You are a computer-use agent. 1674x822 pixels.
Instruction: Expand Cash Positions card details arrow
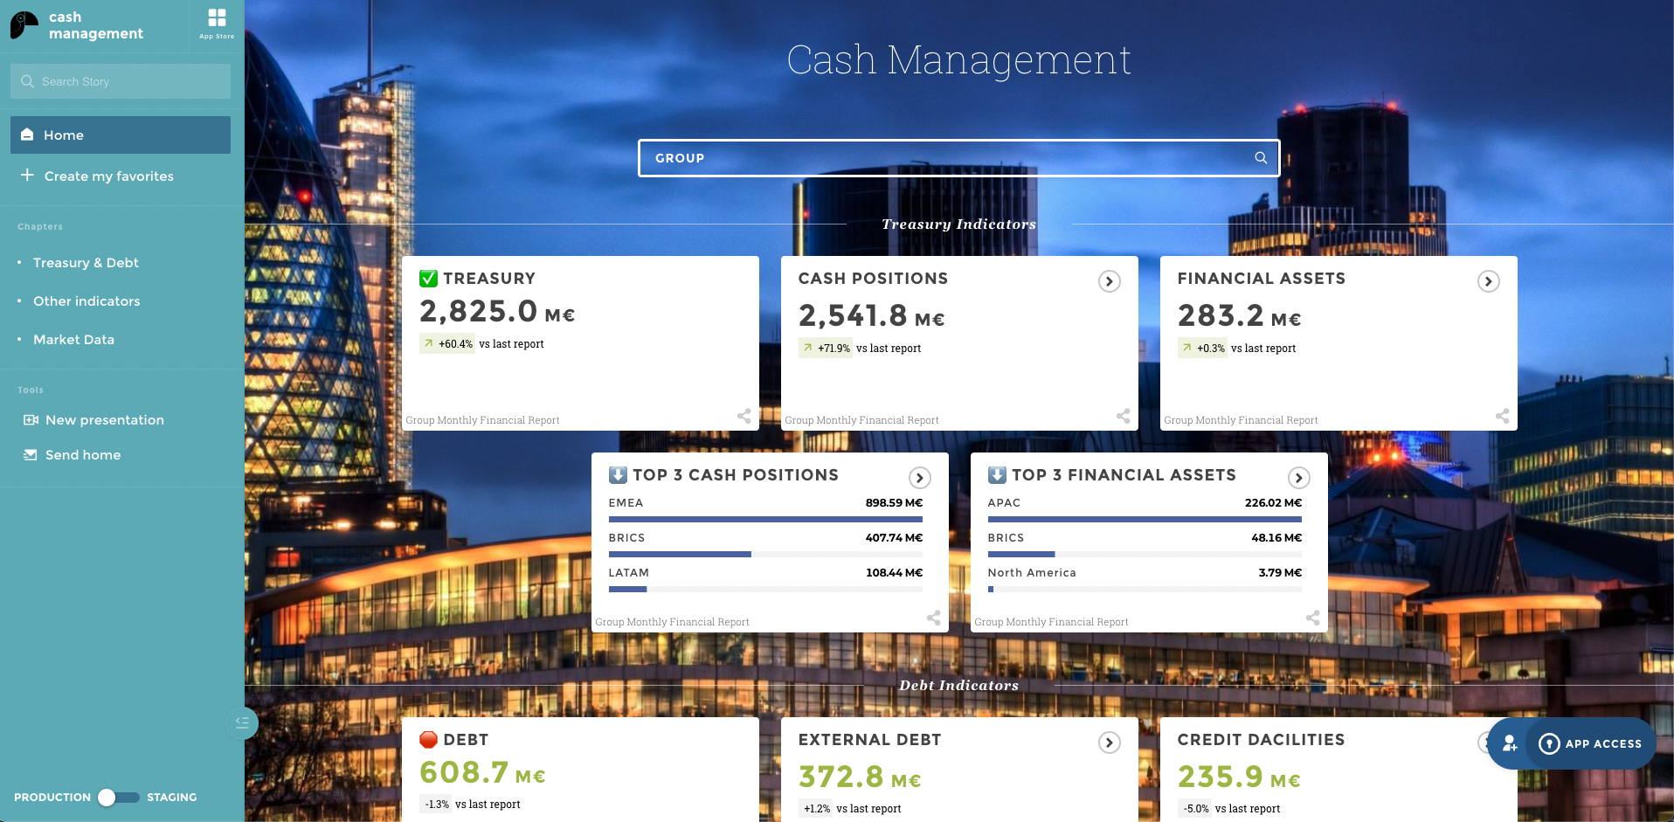click(x=1109, y=281)
